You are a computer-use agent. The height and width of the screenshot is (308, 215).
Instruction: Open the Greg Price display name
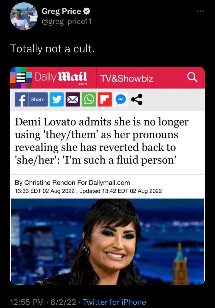[x=61, y=11]
